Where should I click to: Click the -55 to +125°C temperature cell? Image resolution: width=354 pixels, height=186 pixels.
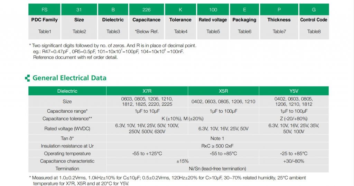pyautogui.click(x=147, y=154)
